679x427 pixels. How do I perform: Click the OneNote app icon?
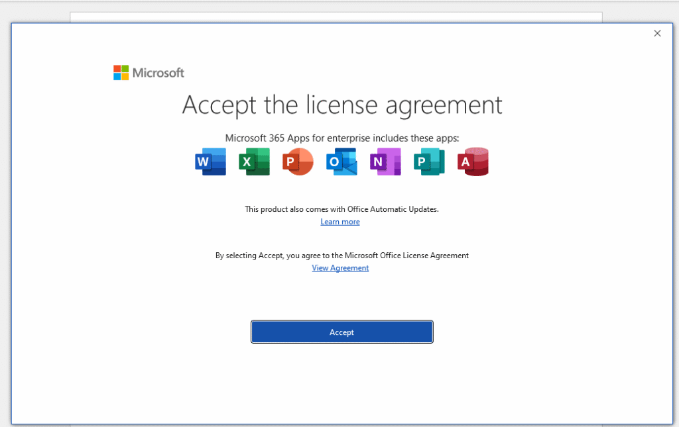click(385, 162)
